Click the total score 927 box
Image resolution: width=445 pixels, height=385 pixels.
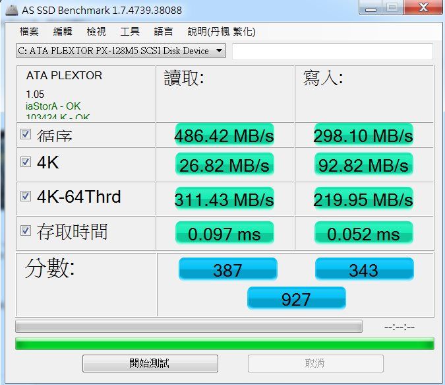click(x=296, y=298)
